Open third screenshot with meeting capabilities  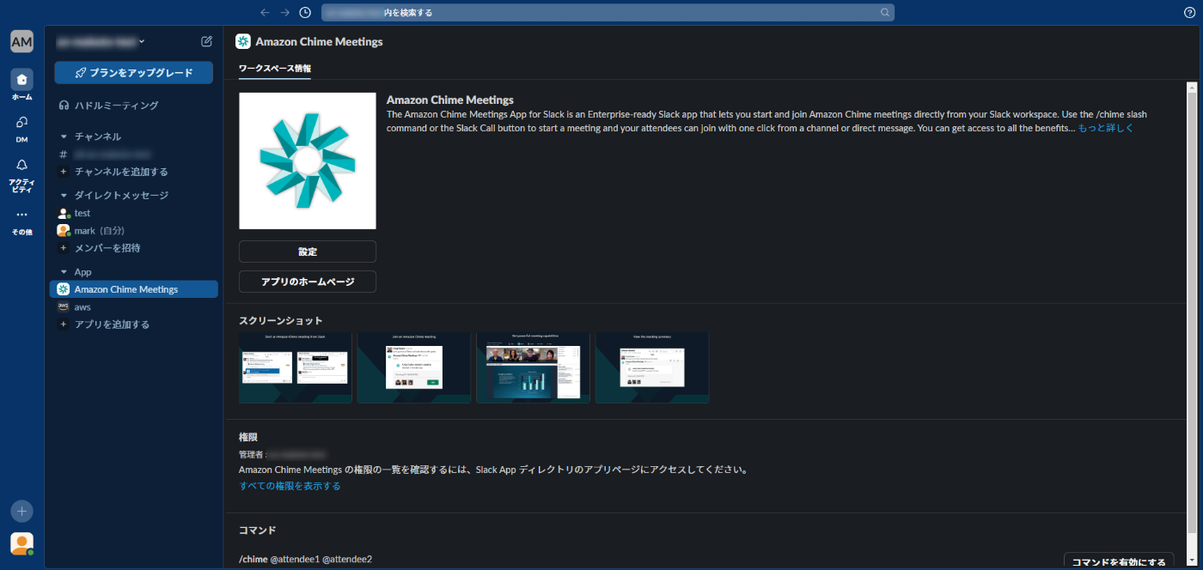point(533,367)
